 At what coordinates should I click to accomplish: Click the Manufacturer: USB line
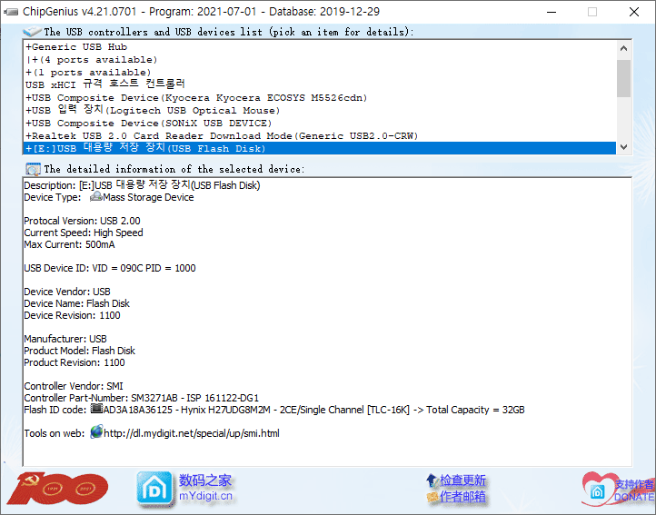[65, 339]
